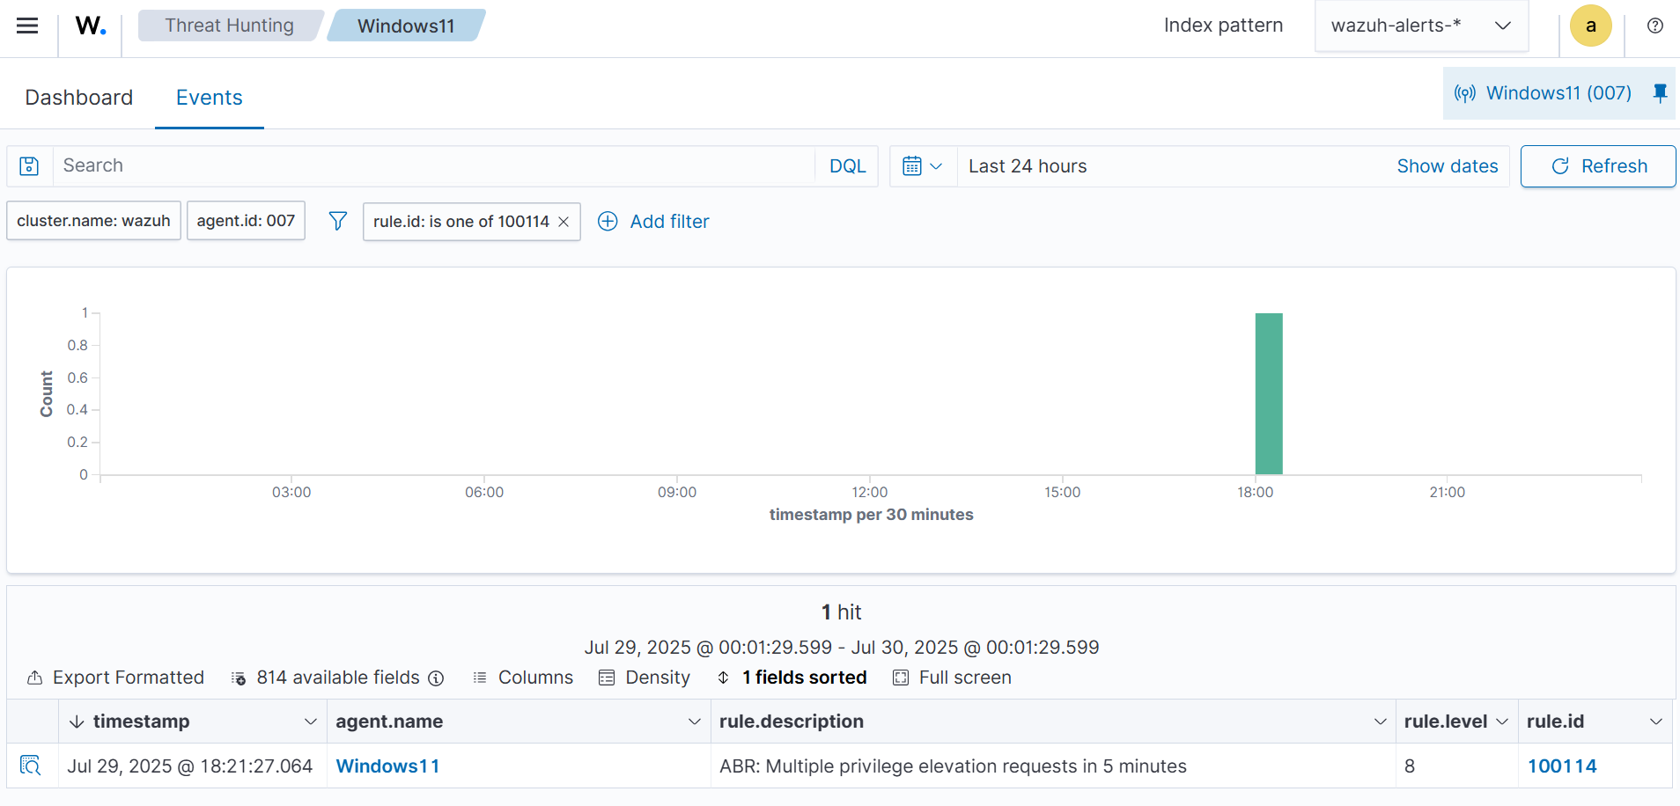
Task: Remove the rule.id 100114 filter
Action: (564, 222)
